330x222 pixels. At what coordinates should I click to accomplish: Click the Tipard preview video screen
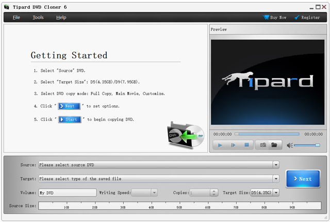pyautogui.click(x=268, y=82)
